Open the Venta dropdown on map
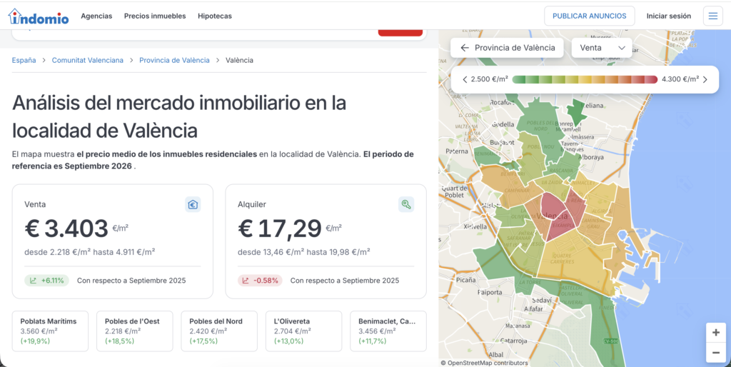This screenshot has width=731, height=367. (602, 48)
